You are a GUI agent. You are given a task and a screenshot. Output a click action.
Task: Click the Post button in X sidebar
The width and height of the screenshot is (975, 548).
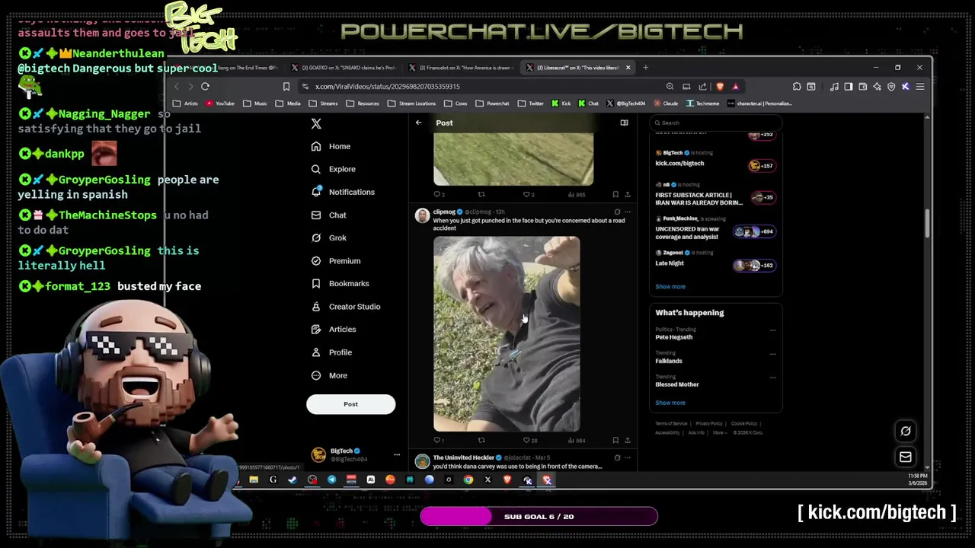[x=350, y=404]
